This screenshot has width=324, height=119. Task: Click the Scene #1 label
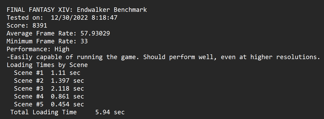(x=28, y=73)
